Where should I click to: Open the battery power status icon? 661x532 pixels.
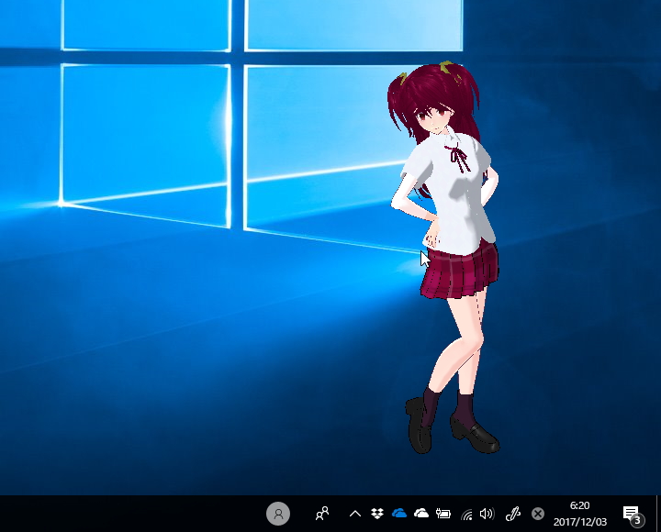[443, 514]
